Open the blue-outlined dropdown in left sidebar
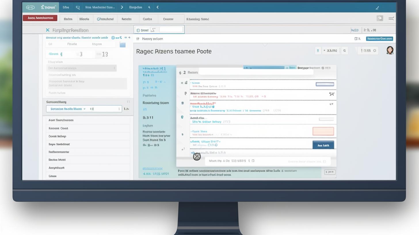Viewport: 419px width, 235px height. [x=84, y=109]
